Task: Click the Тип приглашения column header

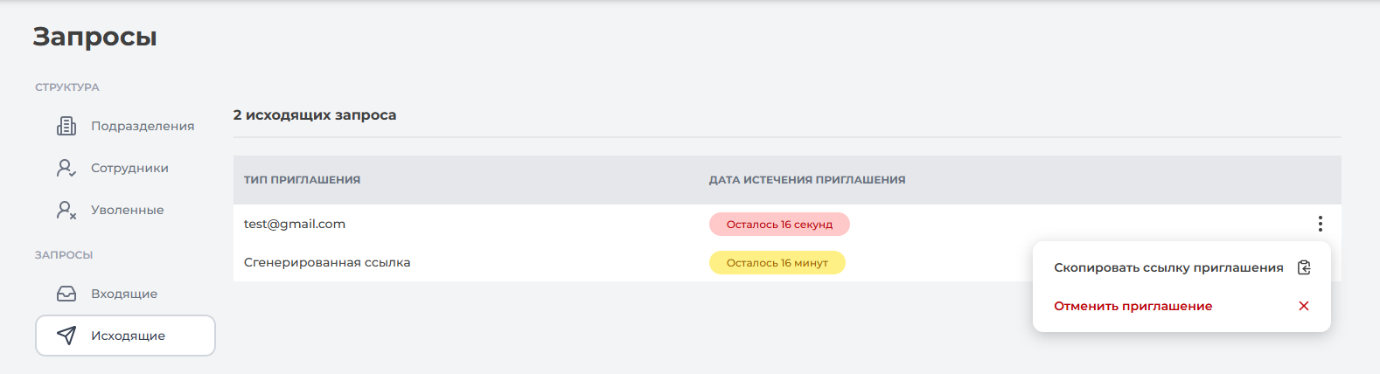Action: point(302,180)
